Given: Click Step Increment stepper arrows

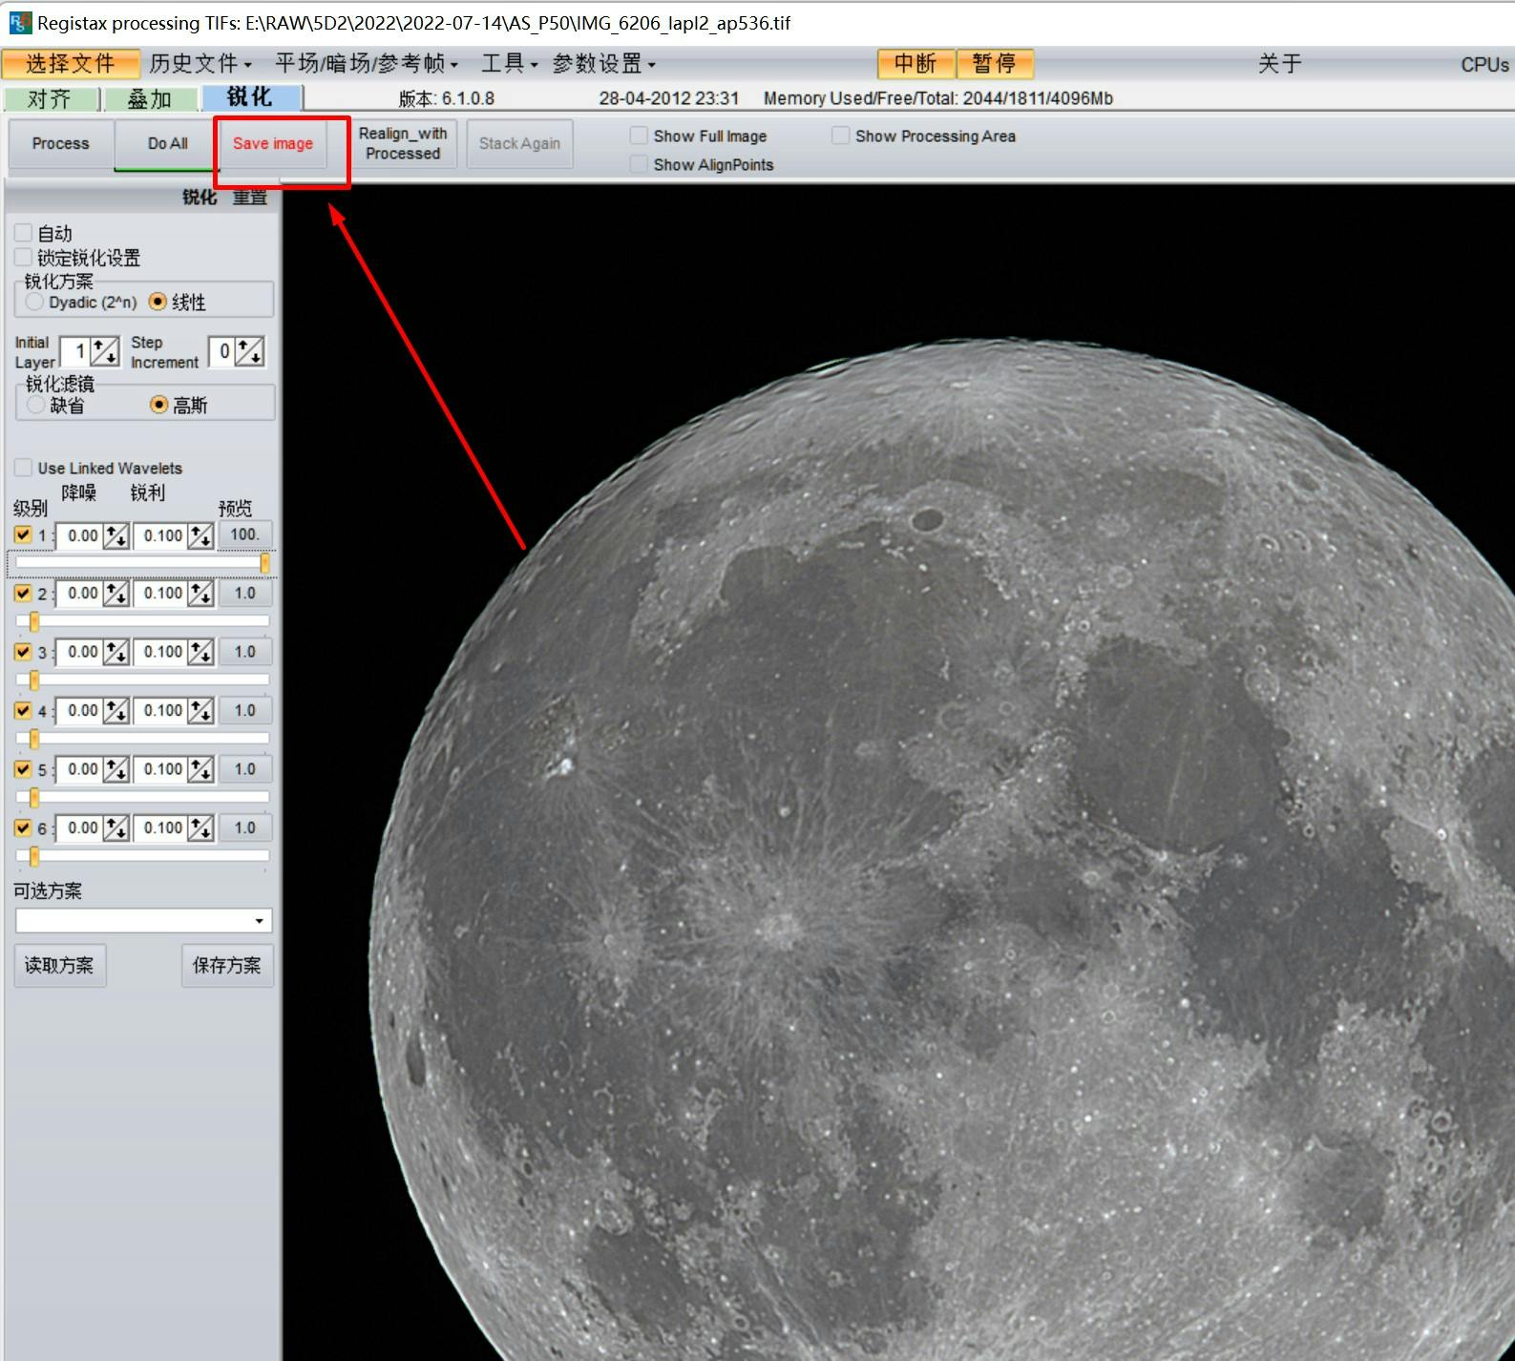Looking at the screenshot, I should [249, 351].
